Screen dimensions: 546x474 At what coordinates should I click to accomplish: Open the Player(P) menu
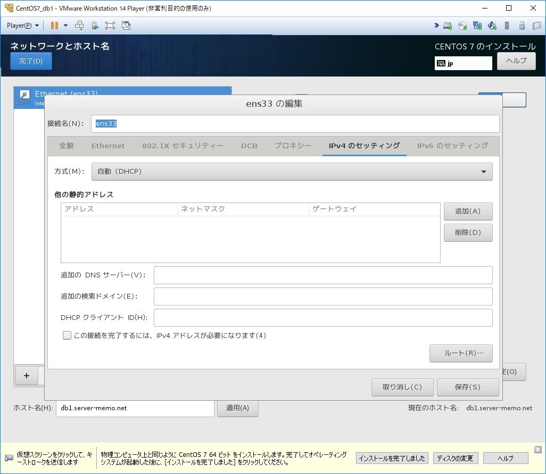coord(23,26)
